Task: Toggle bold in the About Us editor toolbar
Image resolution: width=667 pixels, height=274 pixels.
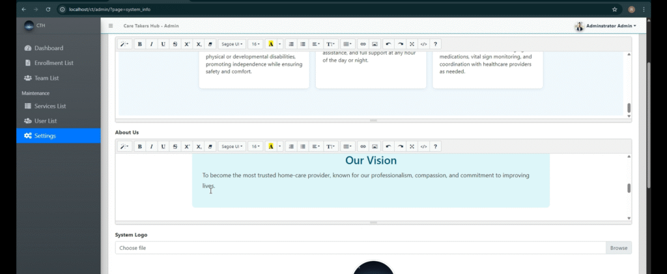Action: 139,146
